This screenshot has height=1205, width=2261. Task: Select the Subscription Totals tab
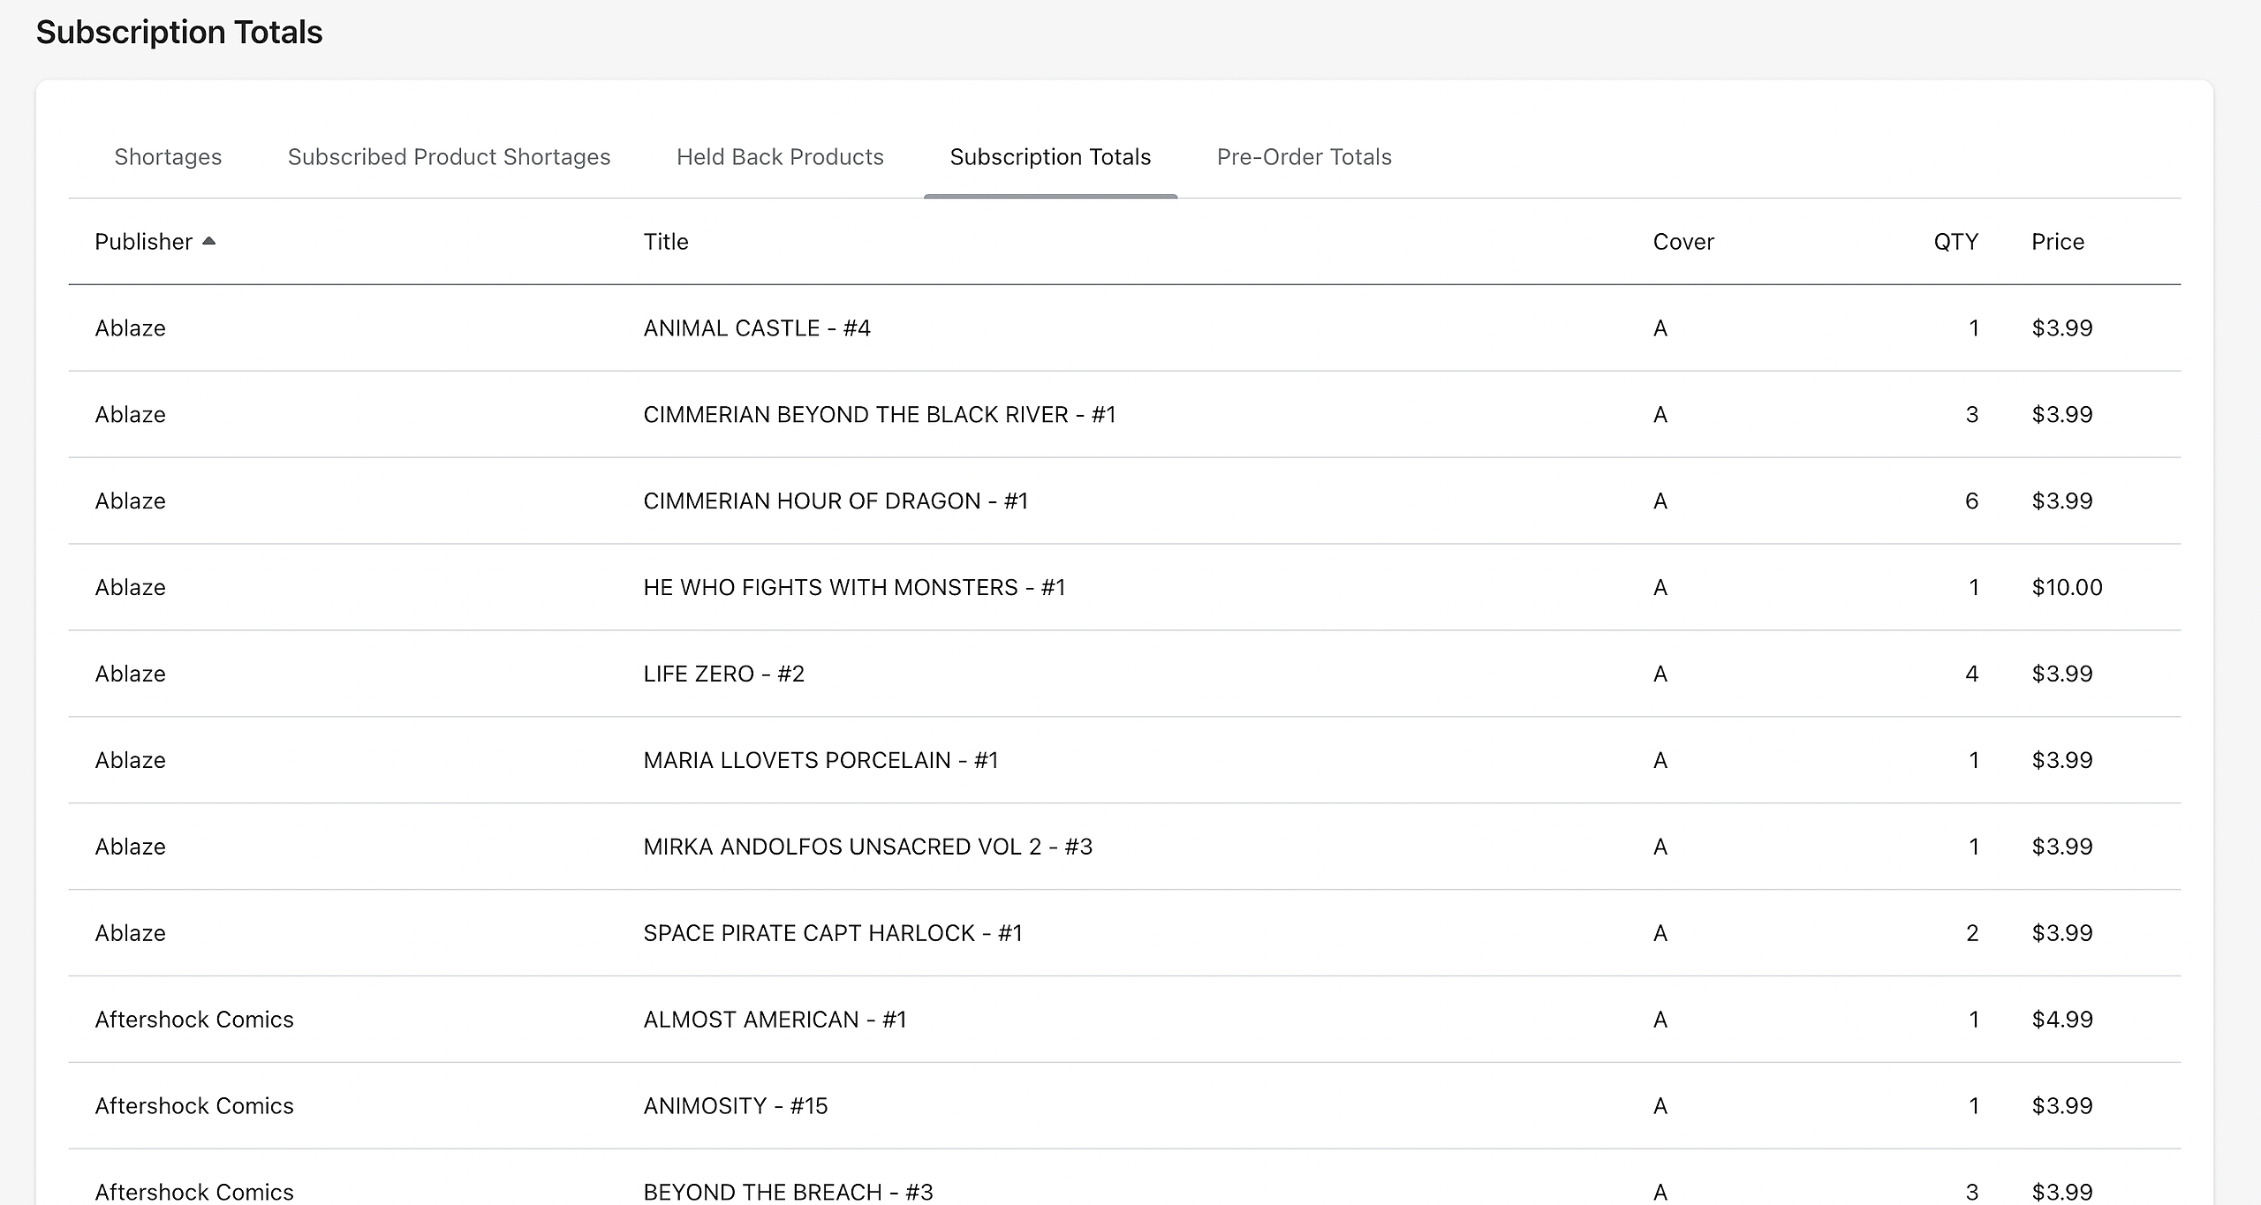(x=1050, y=157)
